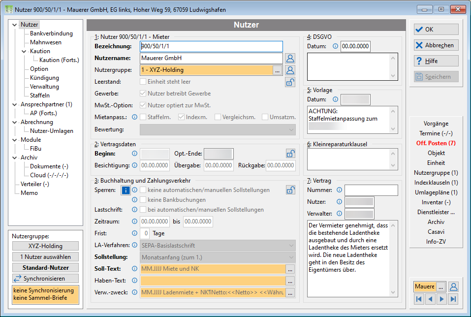
Task: Go to the first record arrow
Action: pyautogui.click(x=419, y=299)
